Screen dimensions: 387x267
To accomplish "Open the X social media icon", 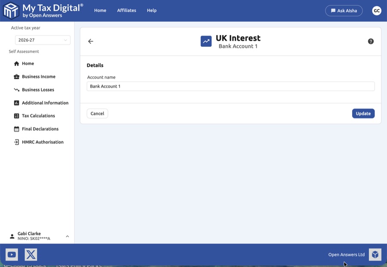I will click(31, 255).
